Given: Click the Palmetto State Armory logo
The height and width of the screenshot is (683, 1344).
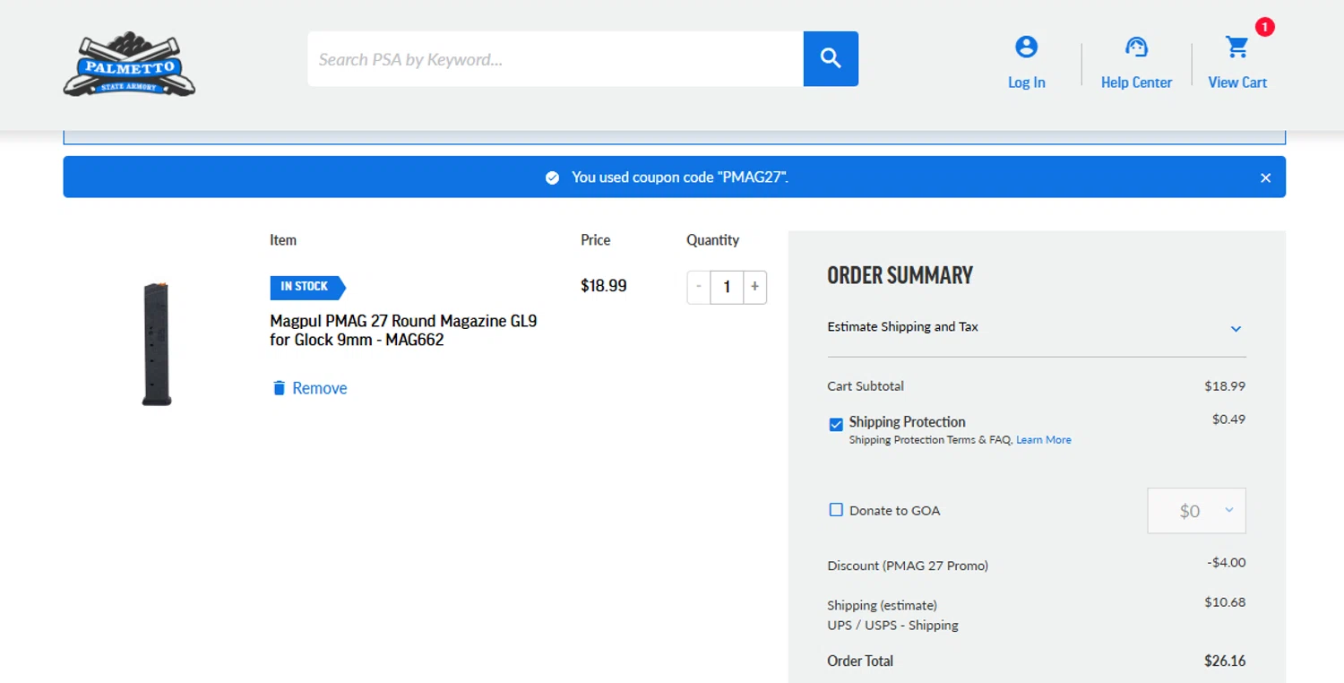Looking at the screenshot, I should pos(129,64).
